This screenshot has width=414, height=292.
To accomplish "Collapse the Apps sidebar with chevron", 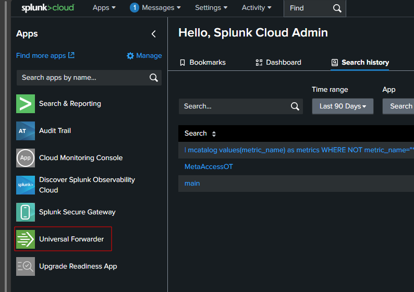I will pyautogui.click(x=154, y=34).
